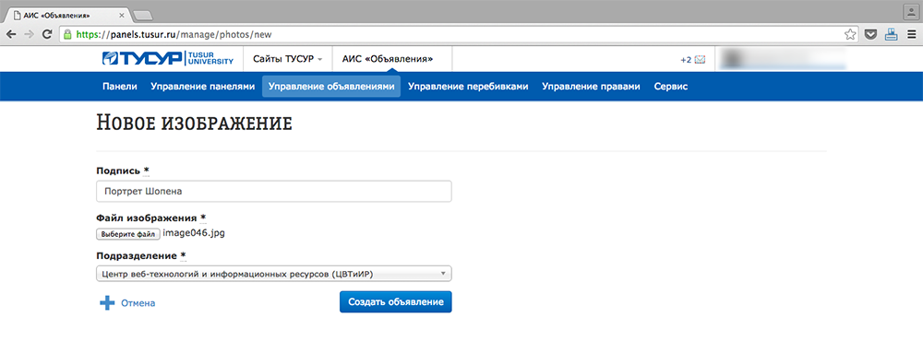Open Управление объявлениями menu item
The height and width of the screenshot is (353, 923).
click(x=331, y=87)
